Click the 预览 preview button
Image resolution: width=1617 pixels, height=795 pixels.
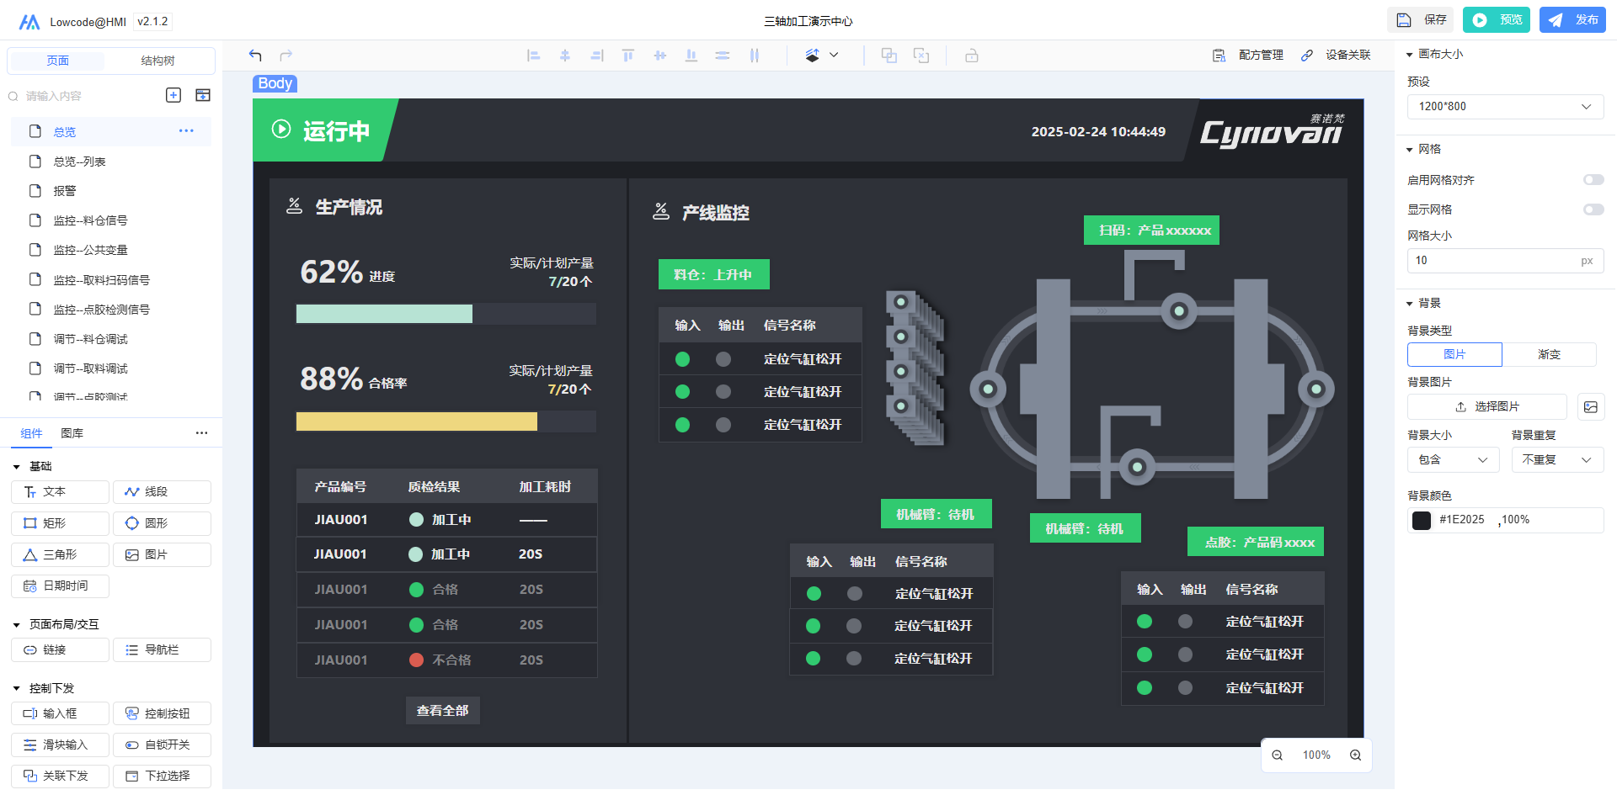click(x=1496, y=20)
